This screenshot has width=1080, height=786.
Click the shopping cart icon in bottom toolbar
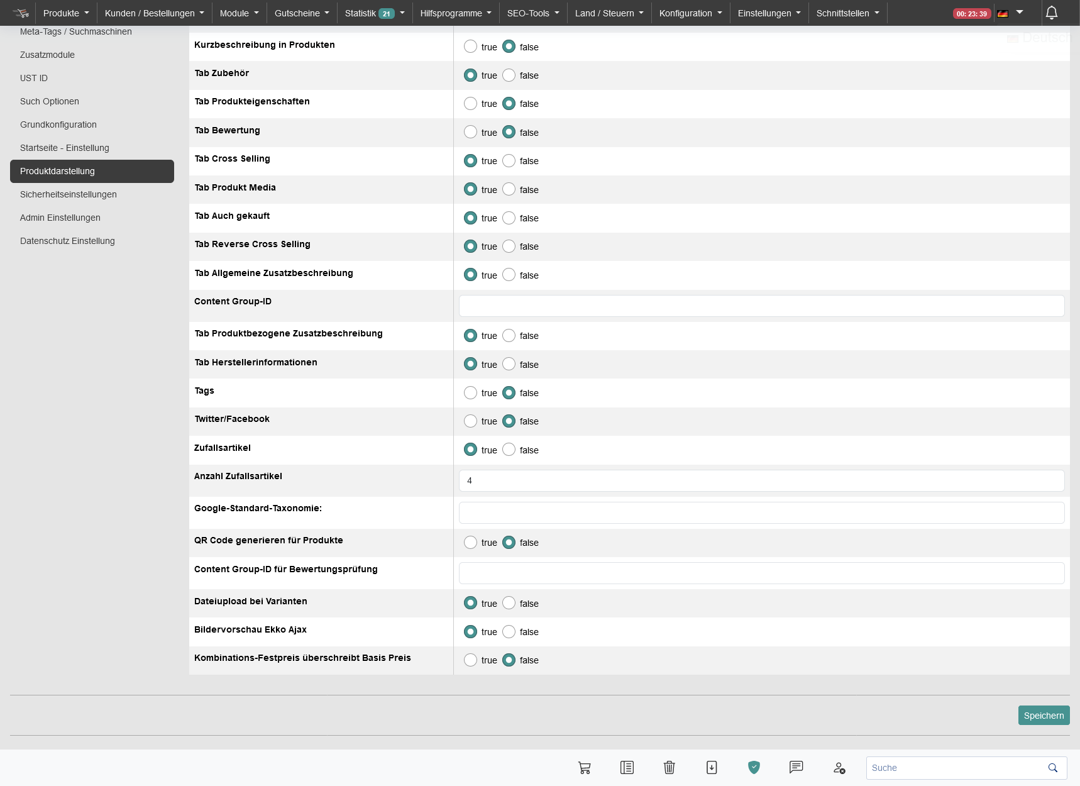click(584, 768)
